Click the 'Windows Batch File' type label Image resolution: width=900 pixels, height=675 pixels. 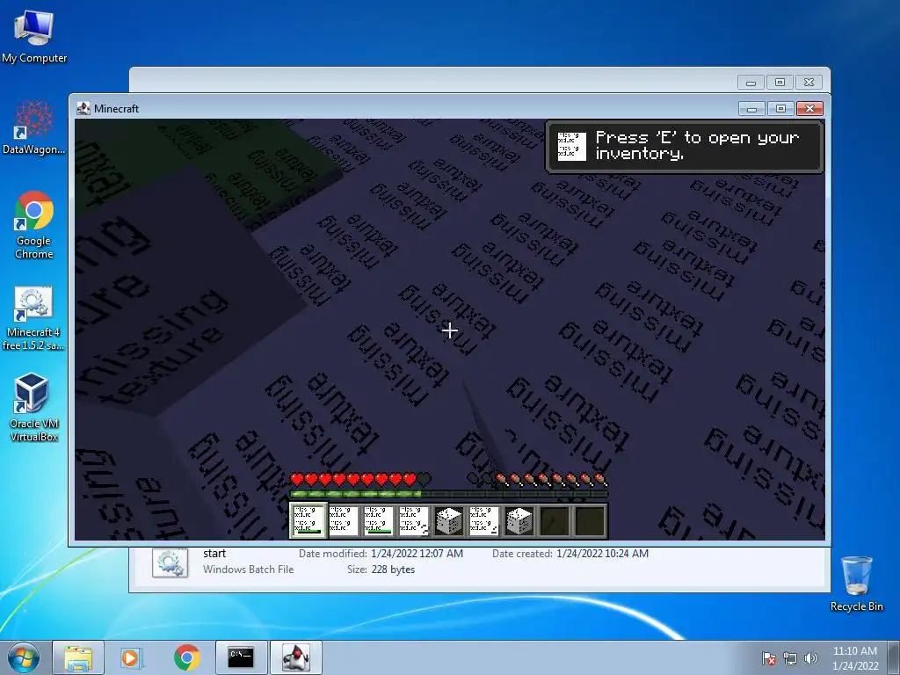pos(249,570)
